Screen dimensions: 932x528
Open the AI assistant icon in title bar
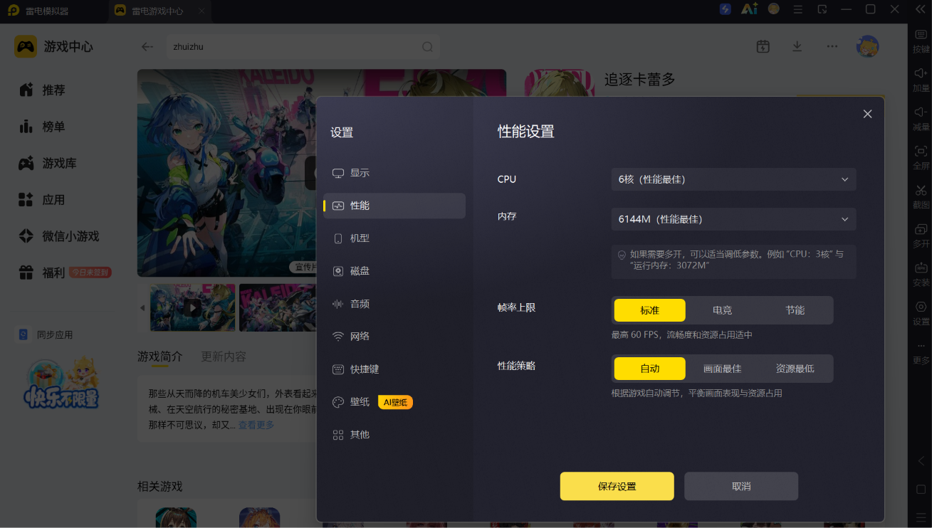click(x=749, y=9)
